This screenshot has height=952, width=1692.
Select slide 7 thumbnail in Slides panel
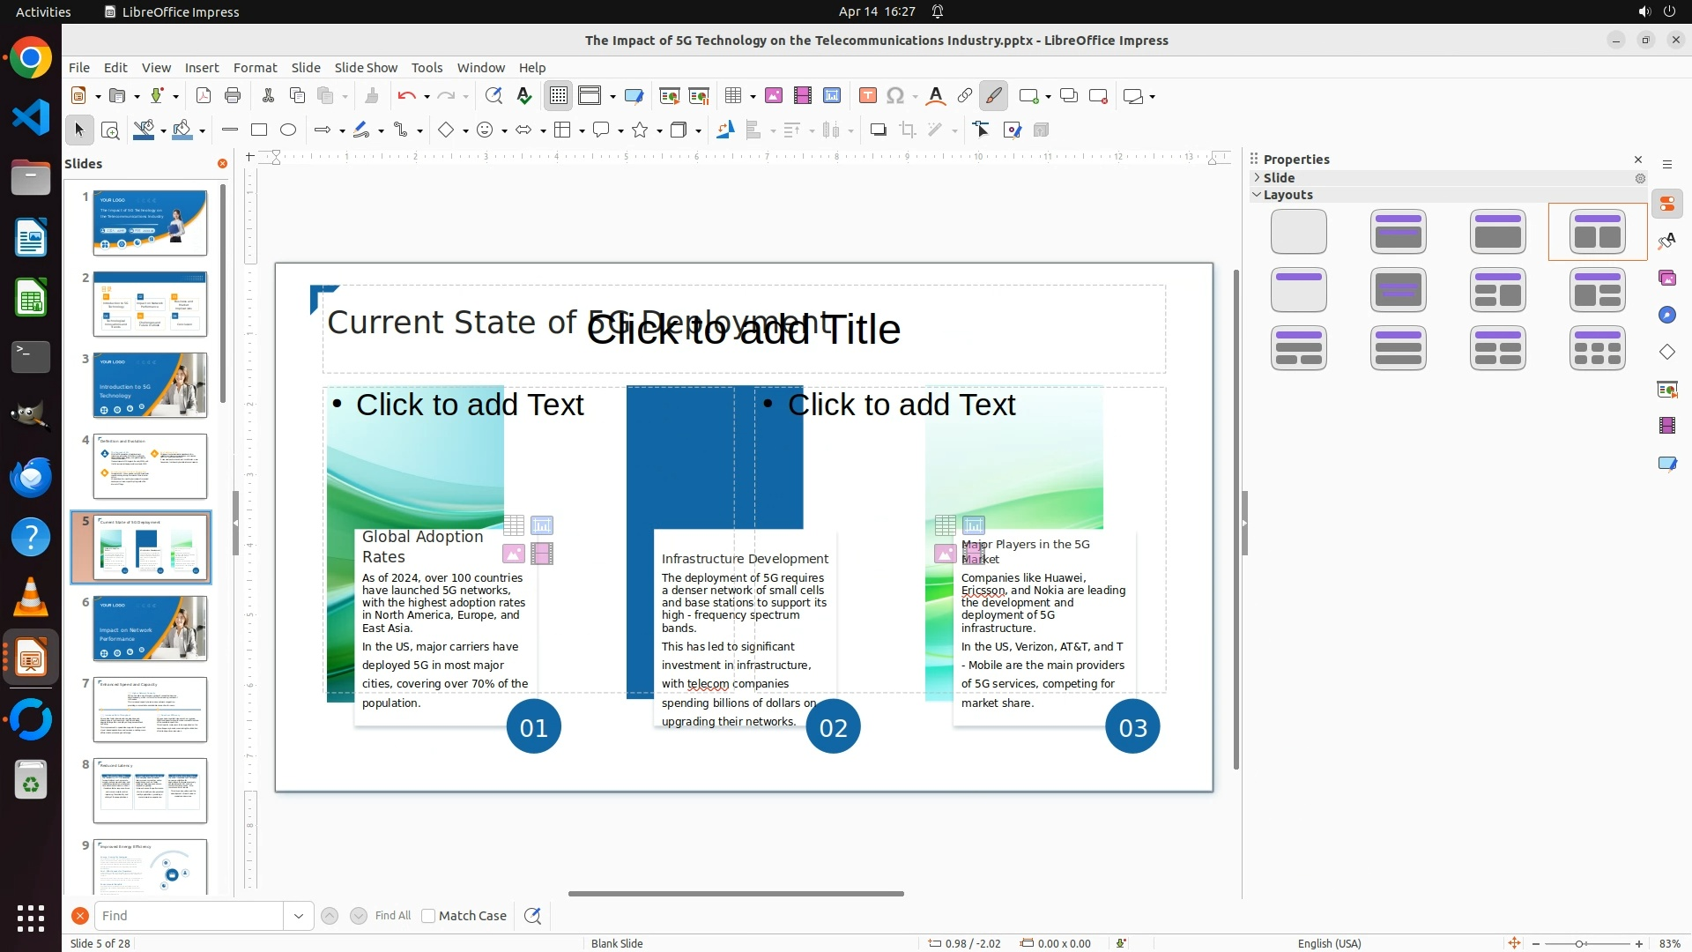click(x=150, y=710)
